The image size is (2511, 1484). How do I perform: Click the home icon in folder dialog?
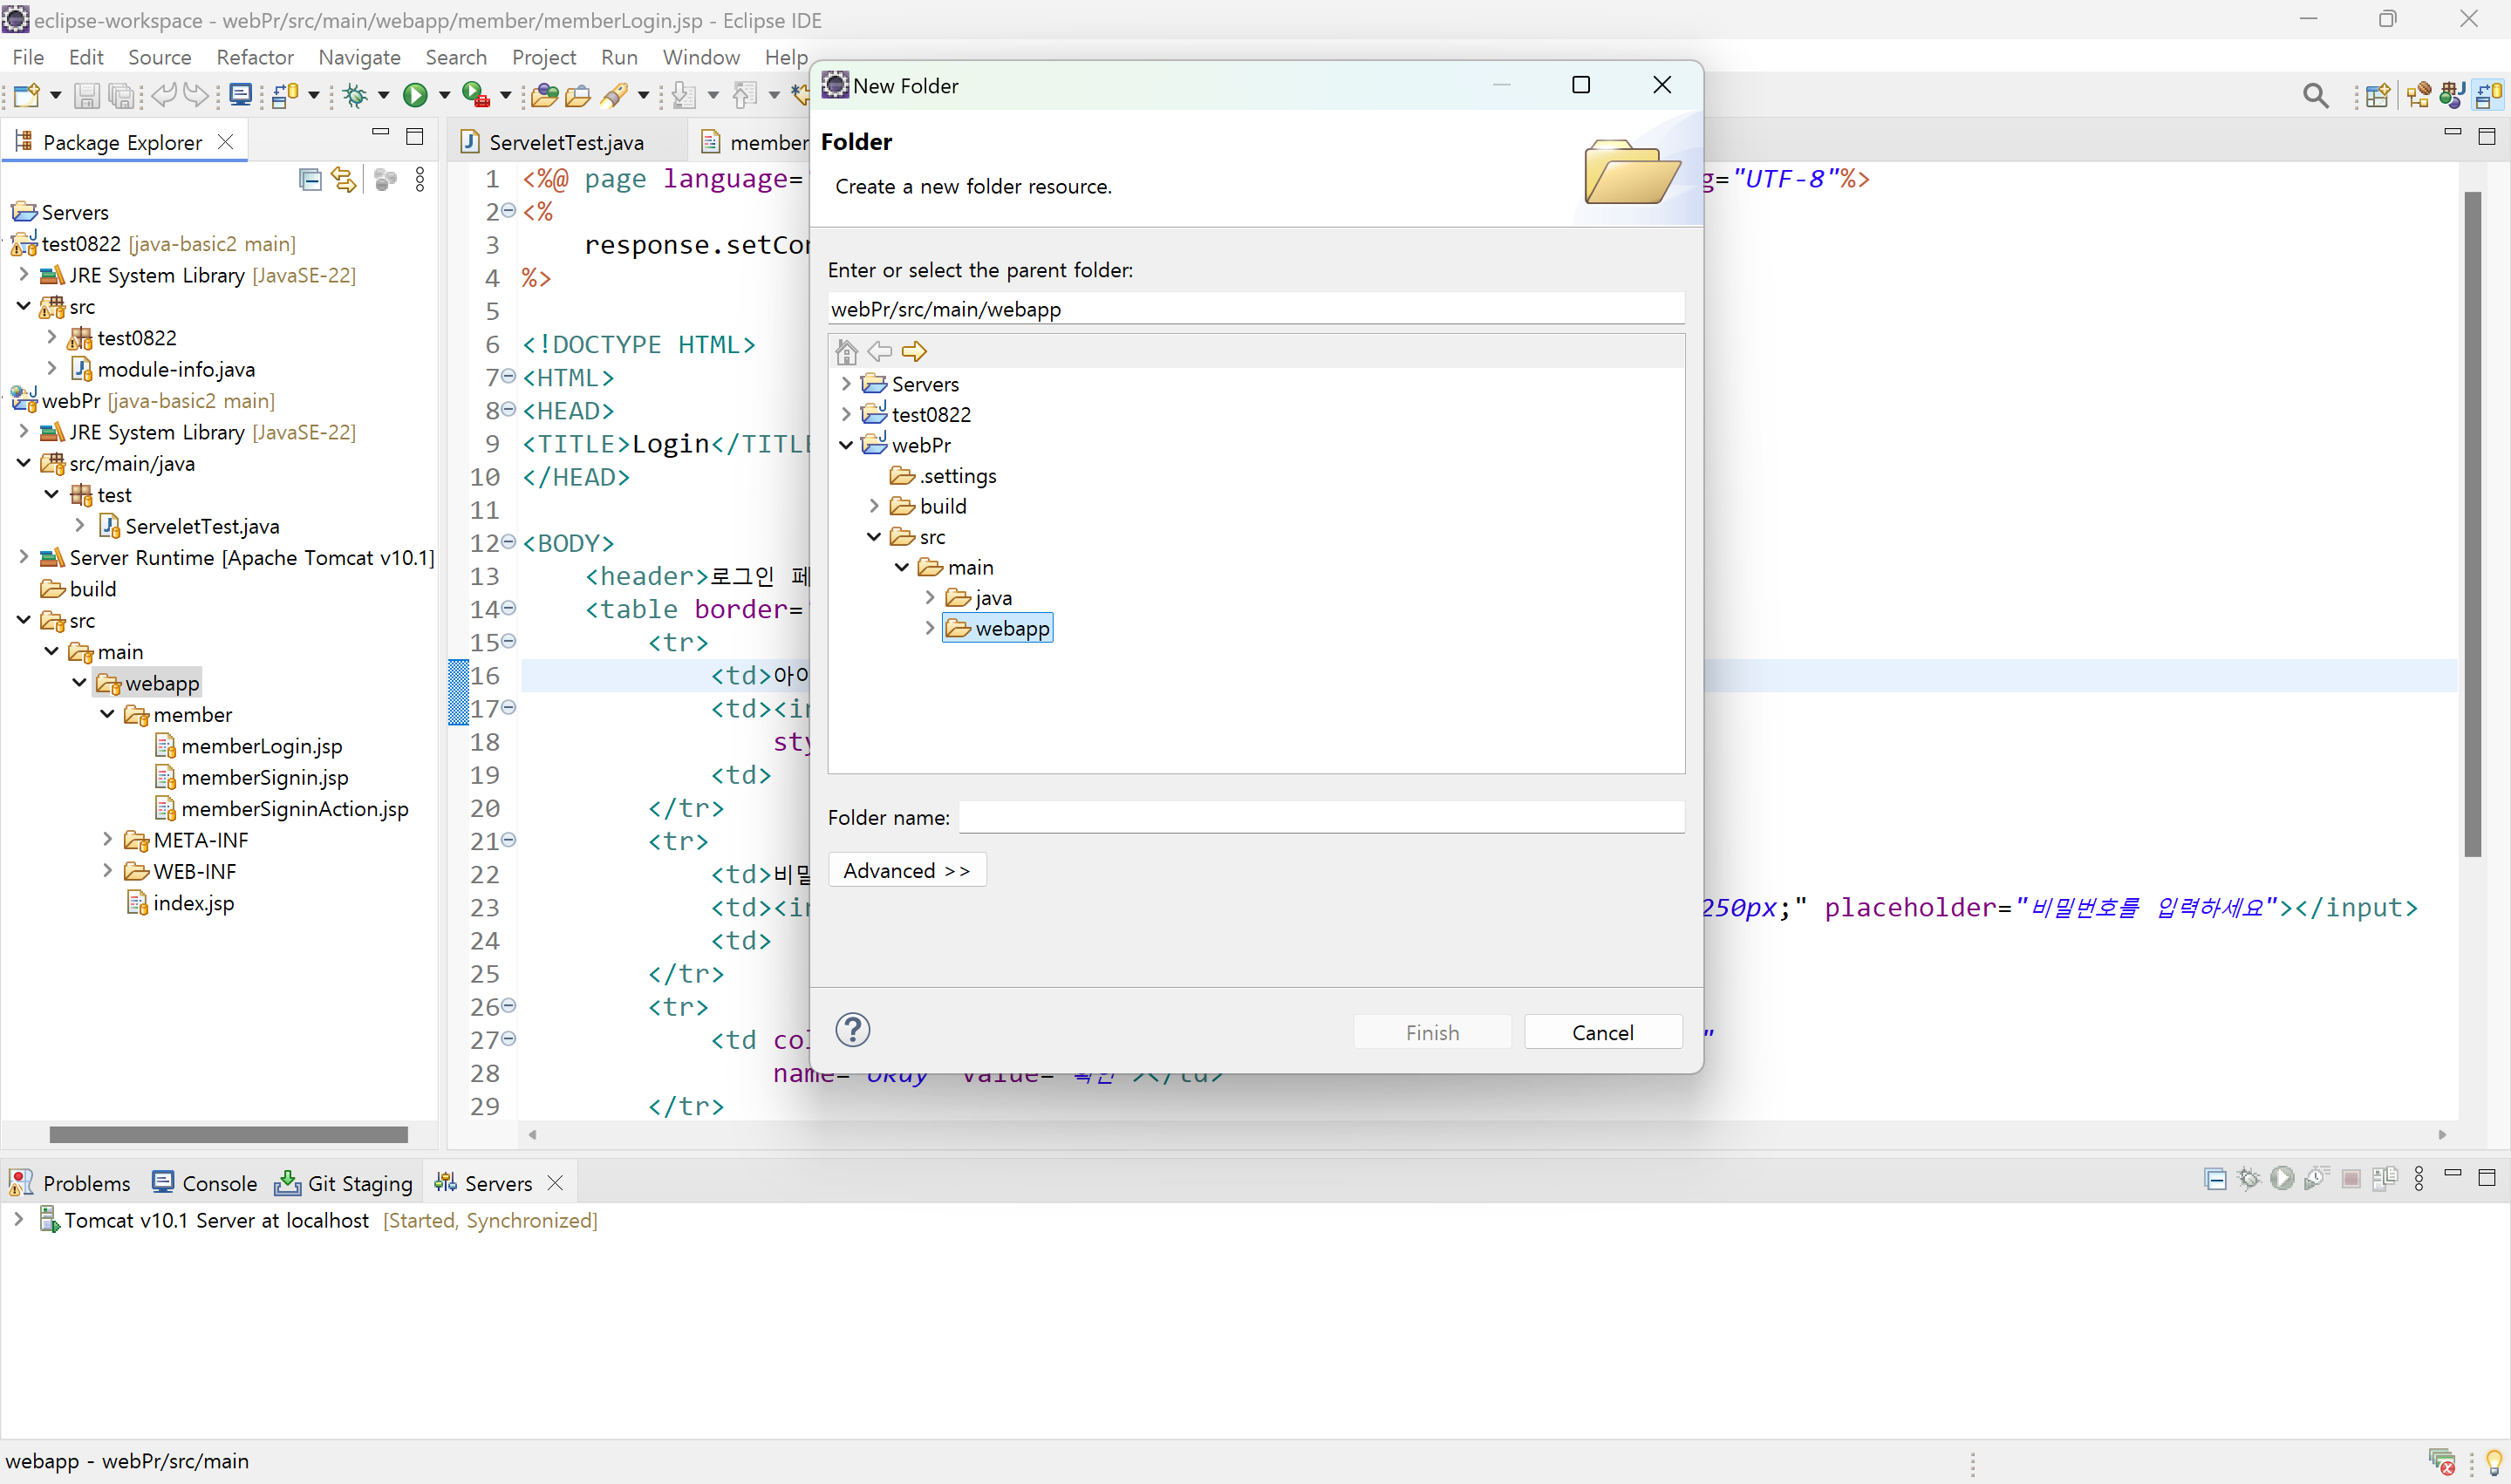click(846, 351)
